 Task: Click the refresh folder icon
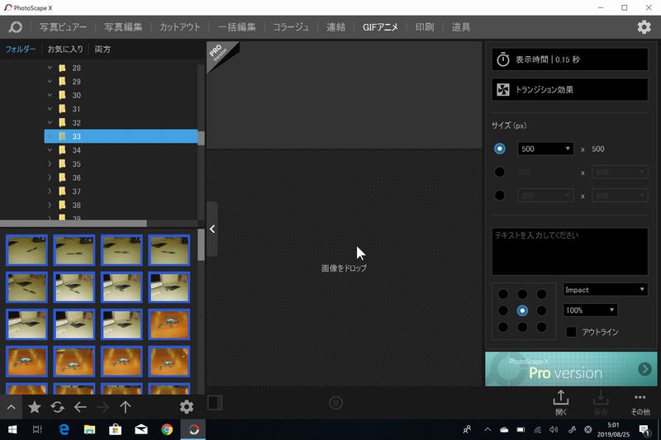click(x=57, y=407)
